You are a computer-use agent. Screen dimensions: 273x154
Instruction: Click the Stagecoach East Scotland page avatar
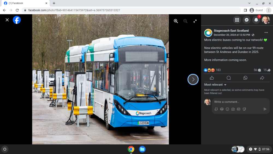(x=208, y=33)
